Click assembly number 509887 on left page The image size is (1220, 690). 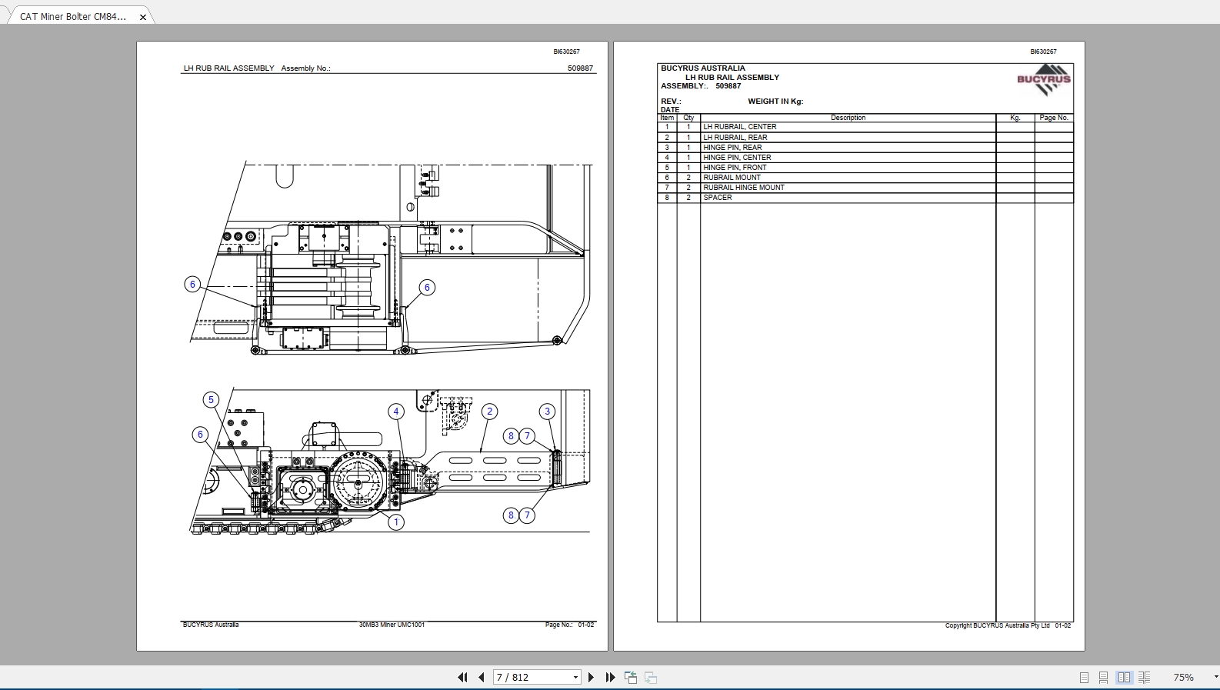point(581,68)
